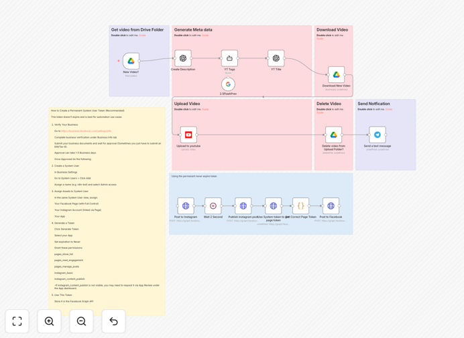The width and height of the screenshot is (464, 338).
Task: Click the '4. Generate a Token' line
Action: pyautogui.click(x=63, y=223)
